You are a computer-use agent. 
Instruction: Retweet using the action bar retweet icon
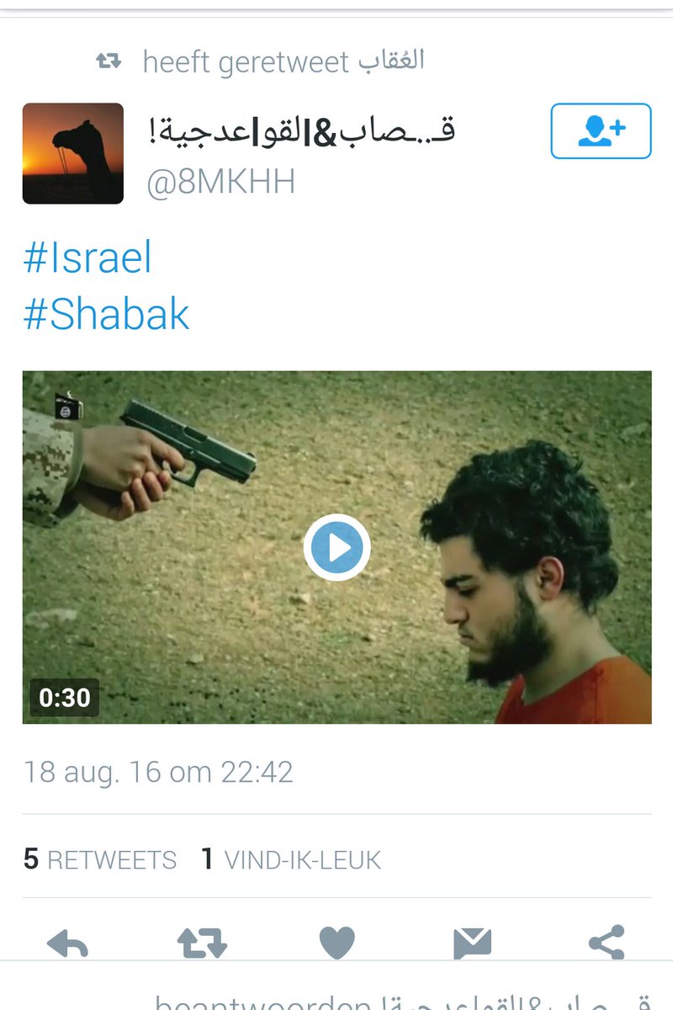[x=202, y=943]
